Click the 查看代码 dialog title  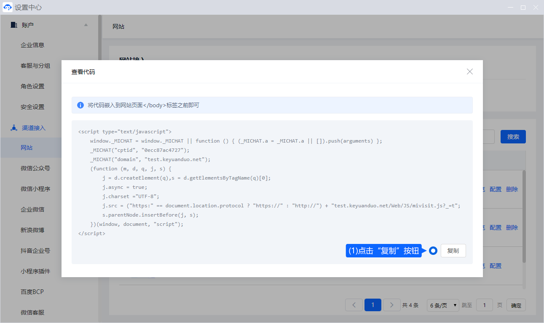click(83, 72)
